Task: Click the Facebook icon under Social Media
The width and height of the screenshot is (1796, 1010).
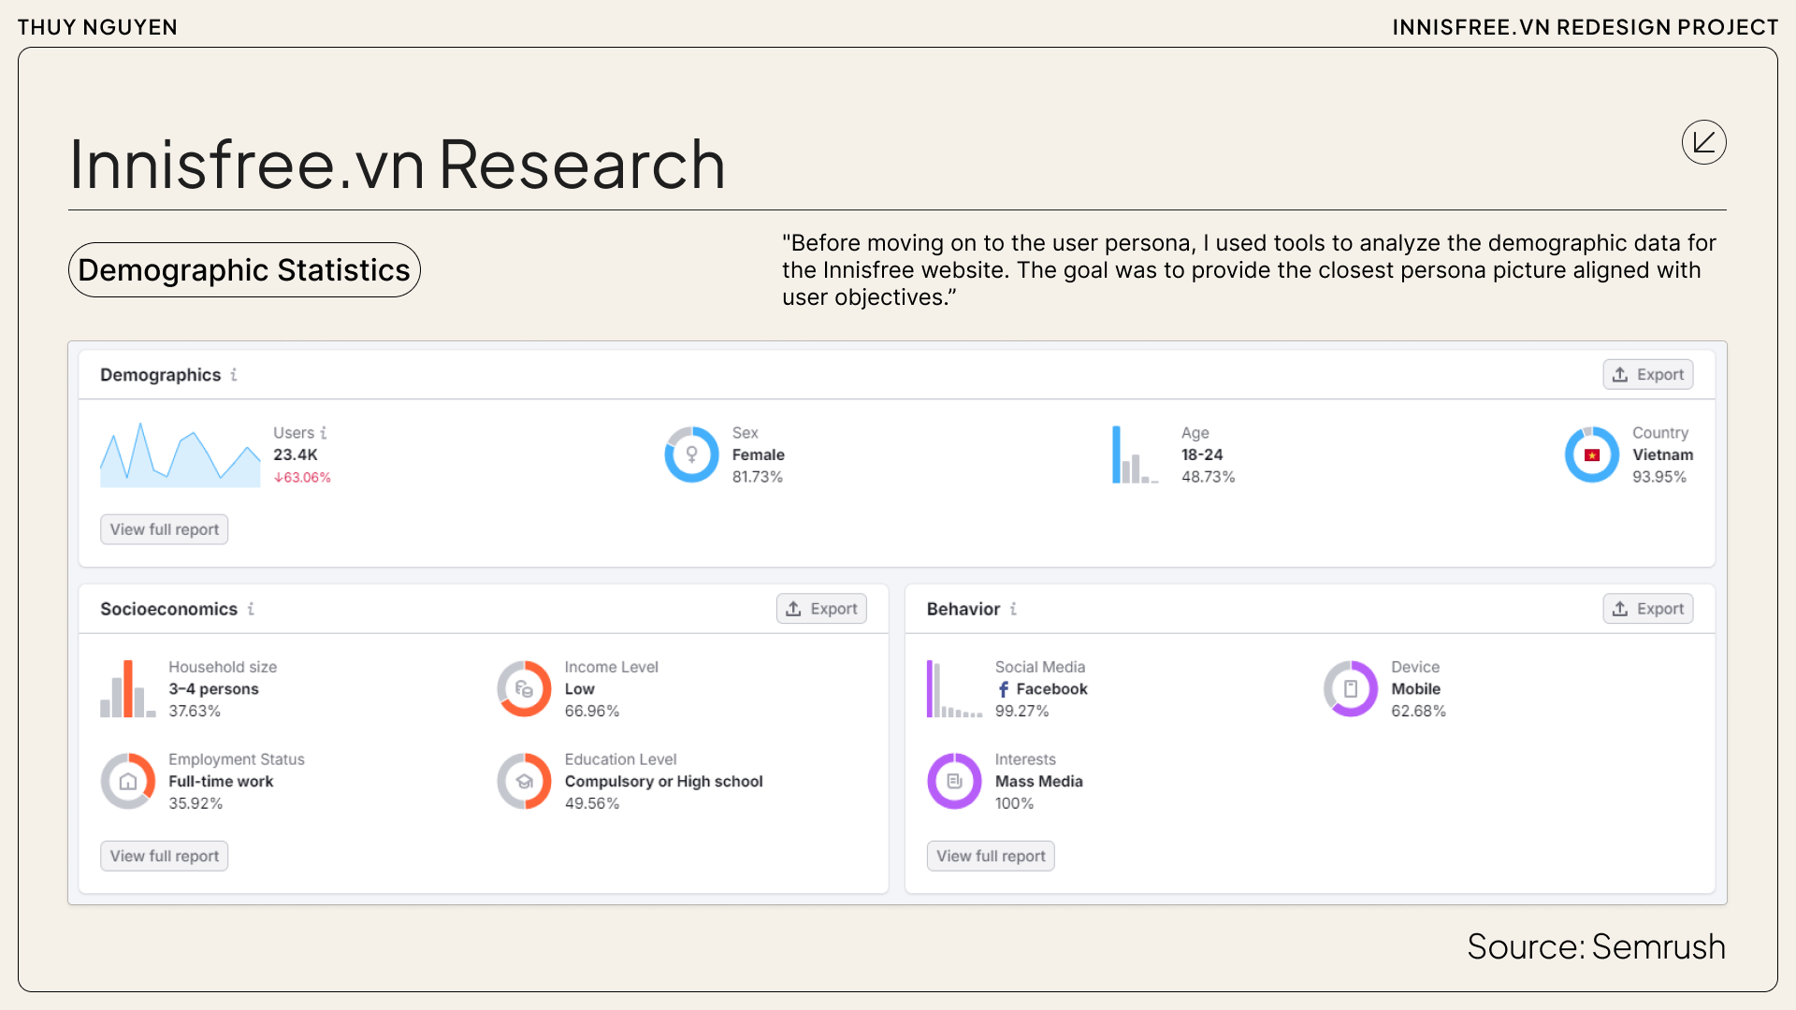Action: (1005, 689)
